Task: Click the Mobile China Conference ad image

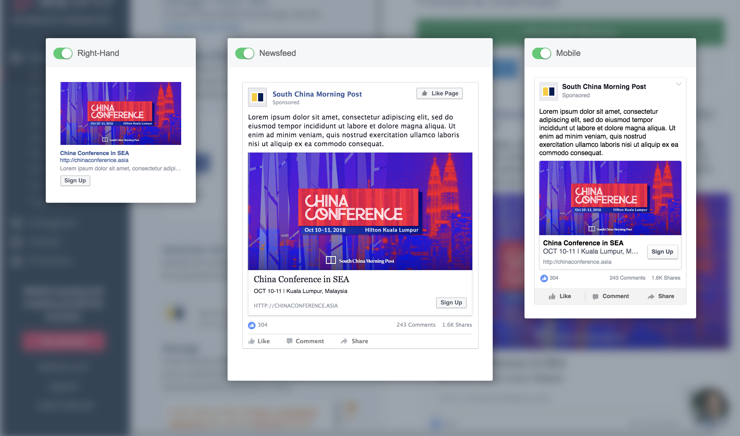Action: tap(610, 198)
